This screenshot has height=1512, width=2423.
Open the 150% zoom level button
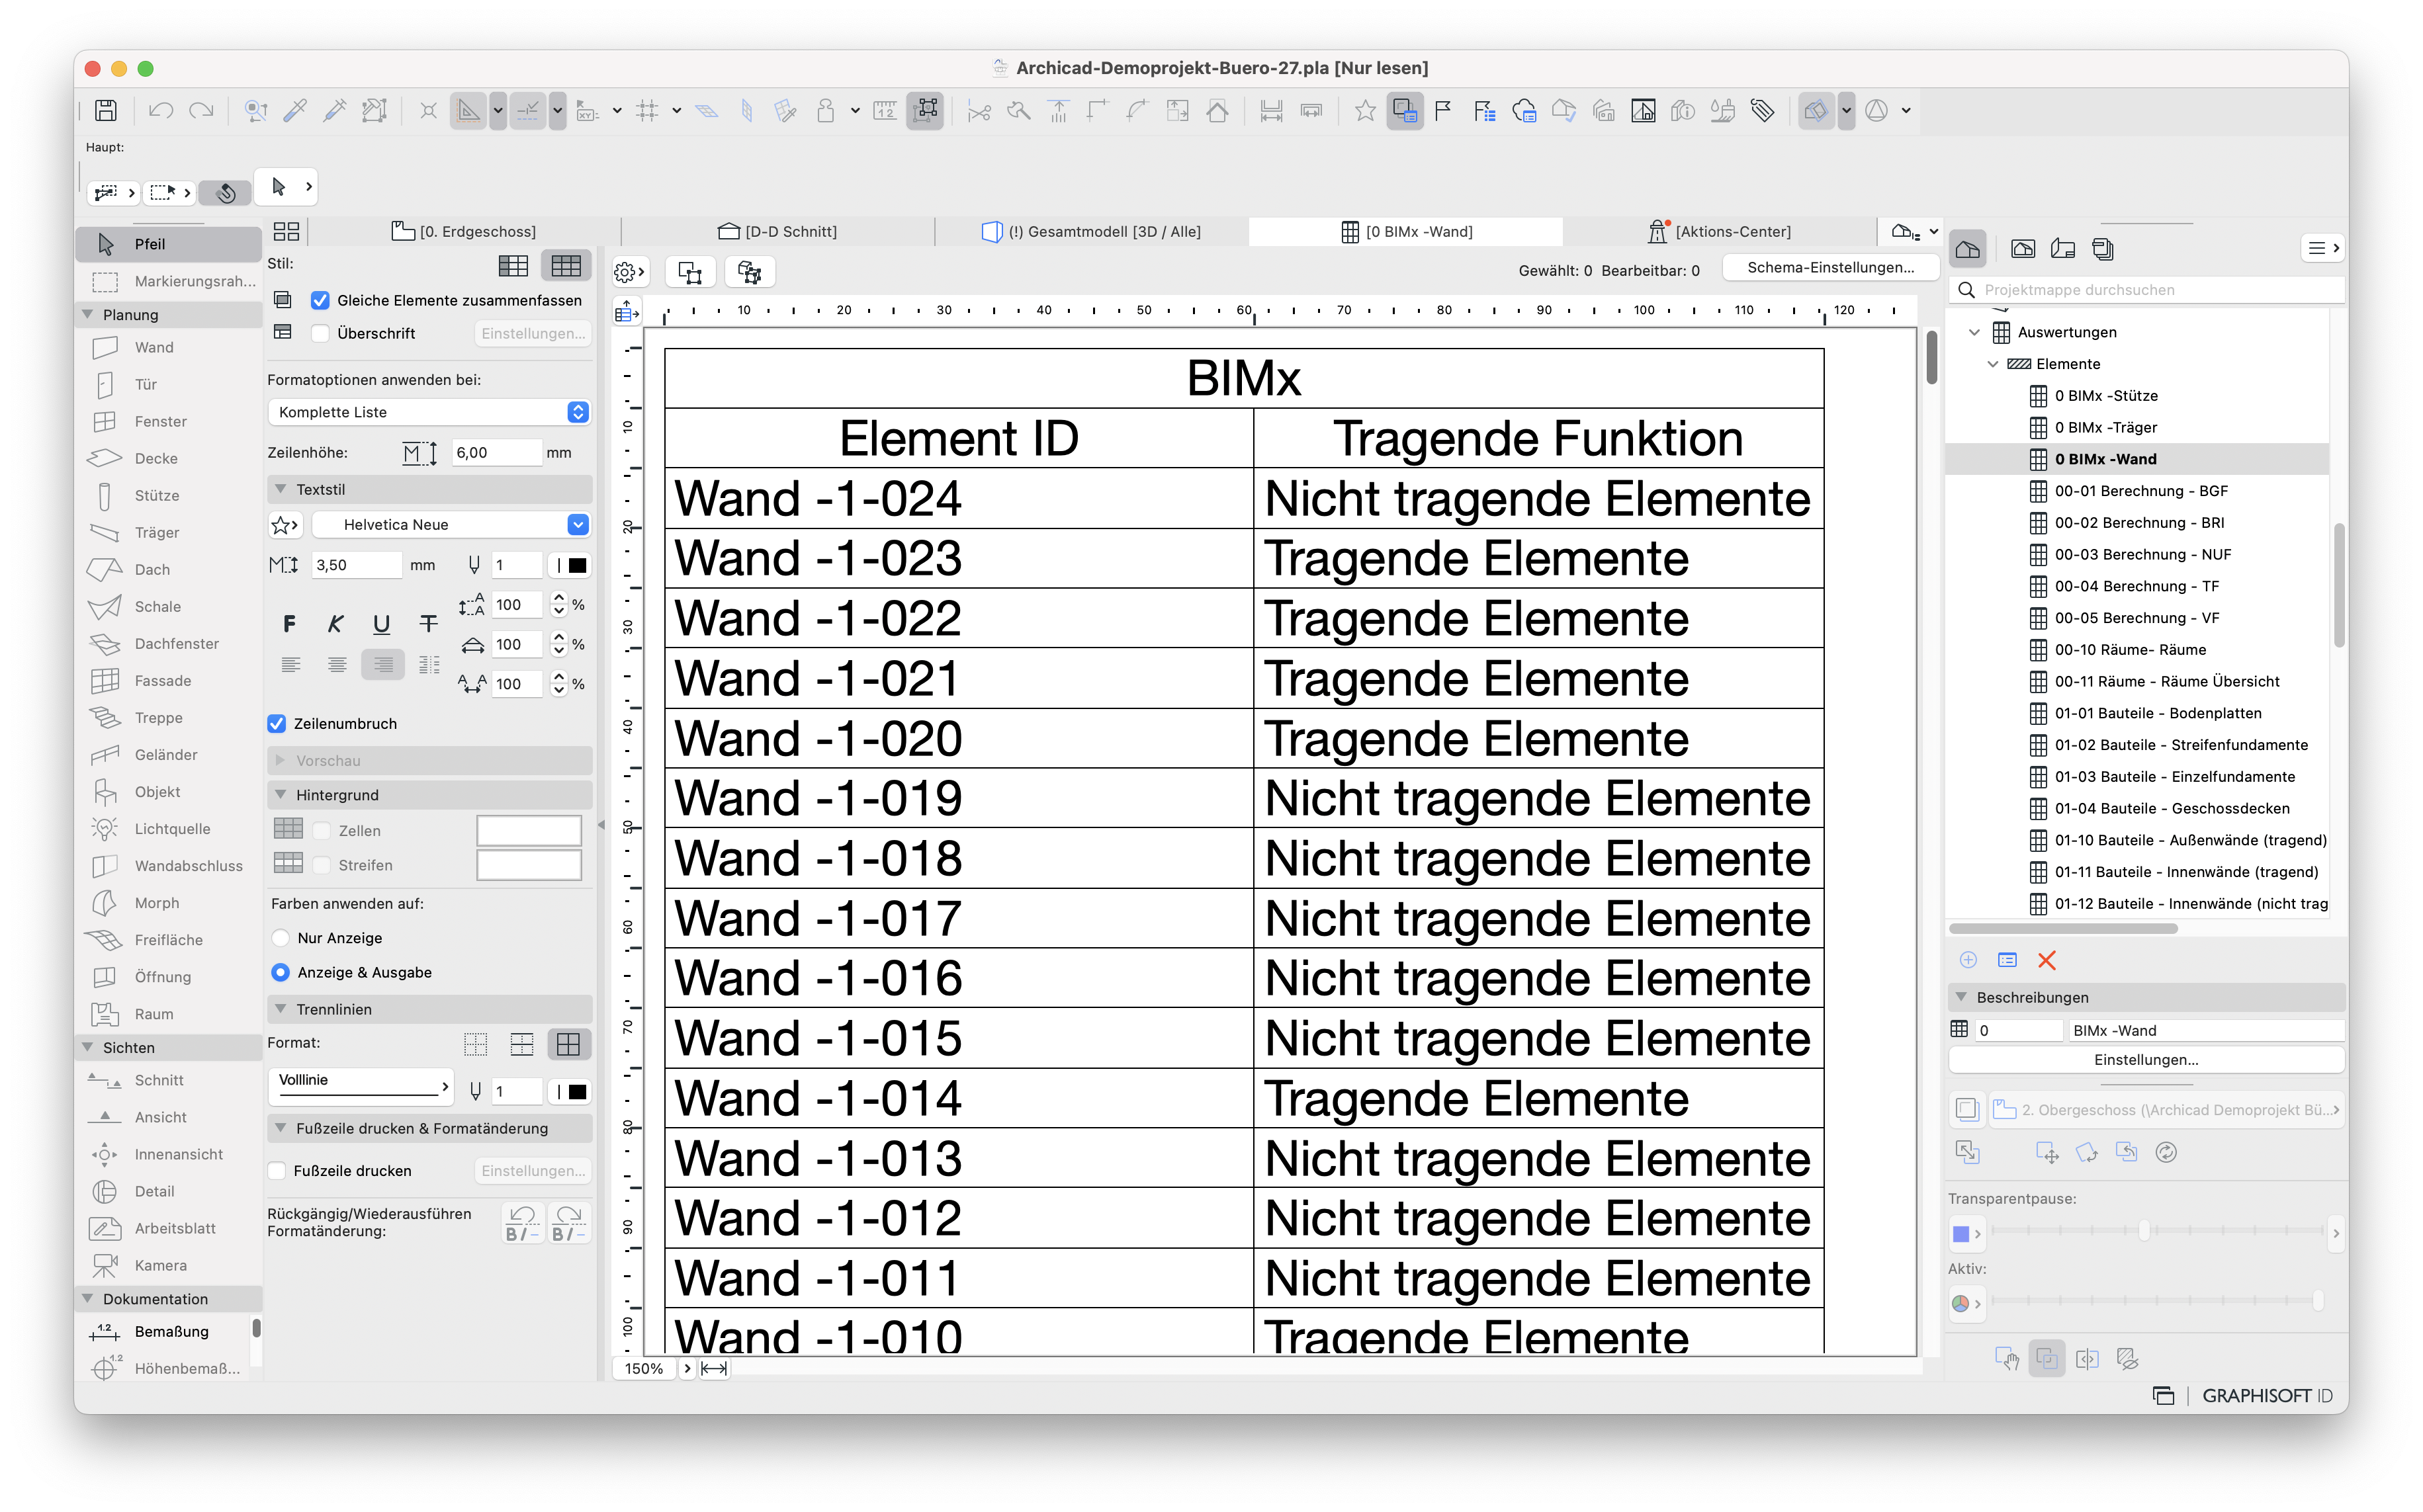point(644,1368)
